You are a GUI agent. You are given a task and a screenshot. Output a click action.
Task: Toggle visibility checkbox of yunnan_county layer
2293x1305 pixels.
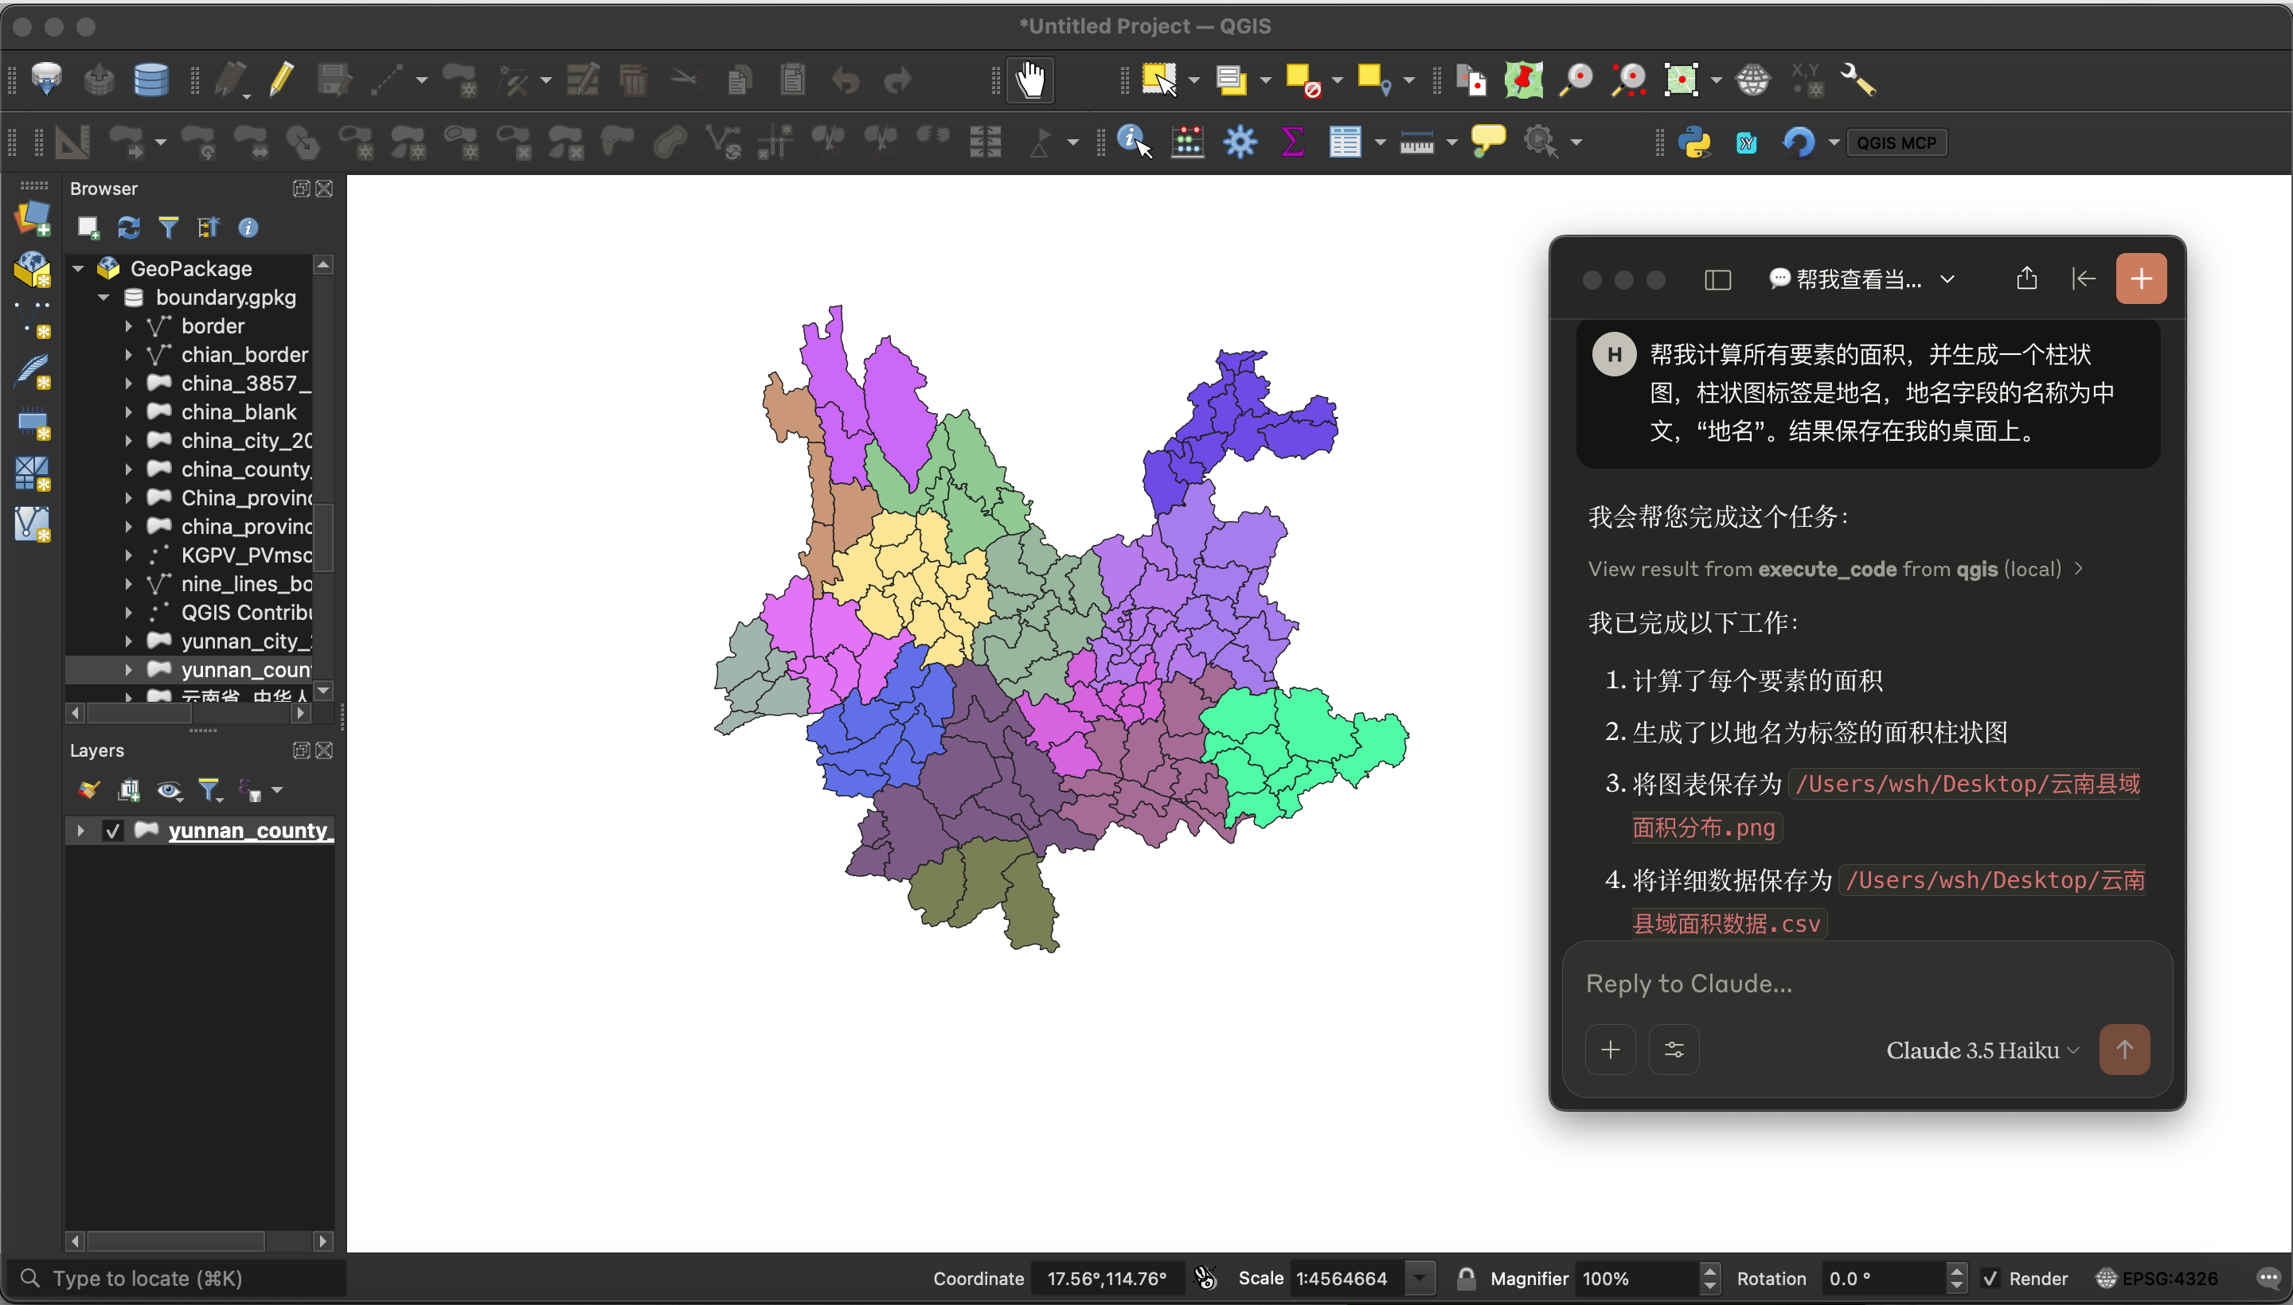[x=111, y=830]
